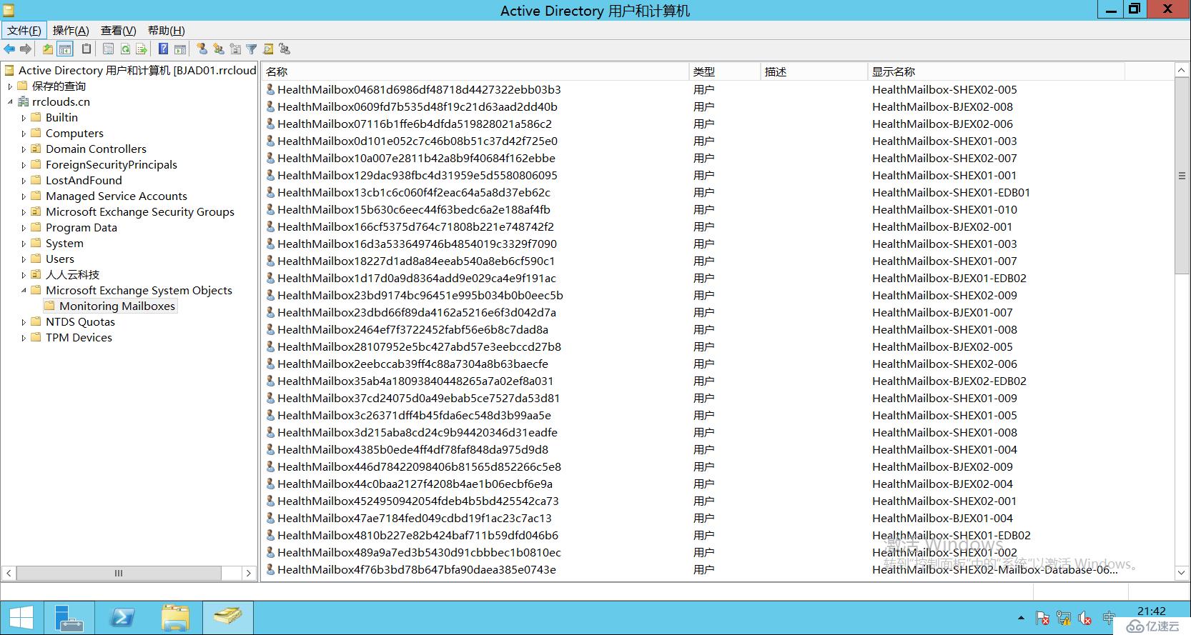Select the Active Directory root tree node
1191x635 pixels.
click(137, 71)
